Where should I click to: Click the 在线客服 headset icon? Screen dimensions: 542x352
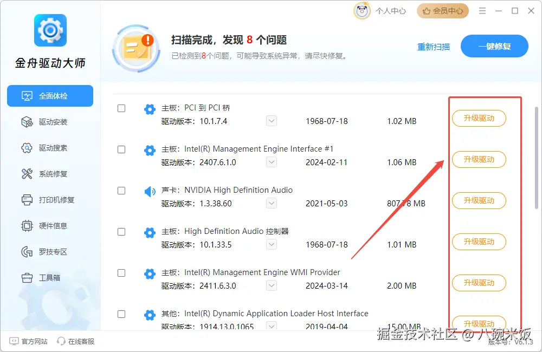[x=61, y=341]
